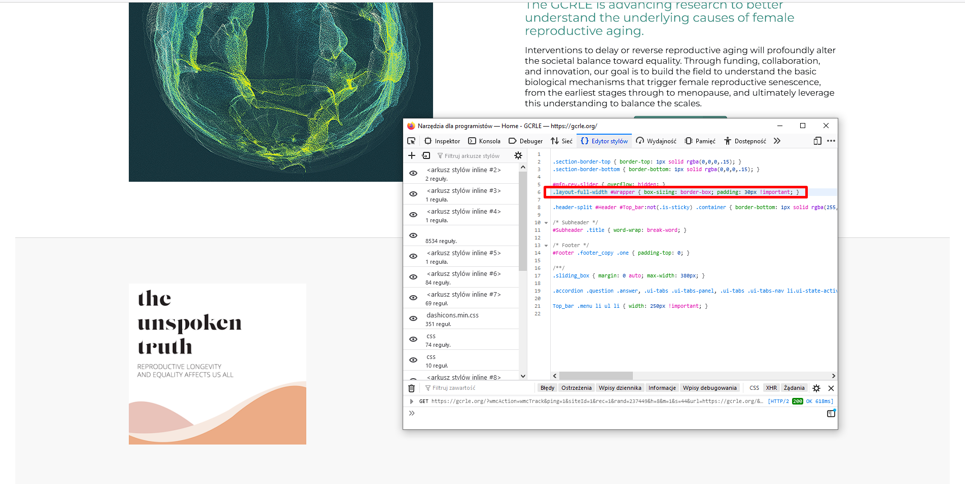Viewport: 965px width, 484px height.
Task: Maximize the DevTools window
Action: (803, 126)
